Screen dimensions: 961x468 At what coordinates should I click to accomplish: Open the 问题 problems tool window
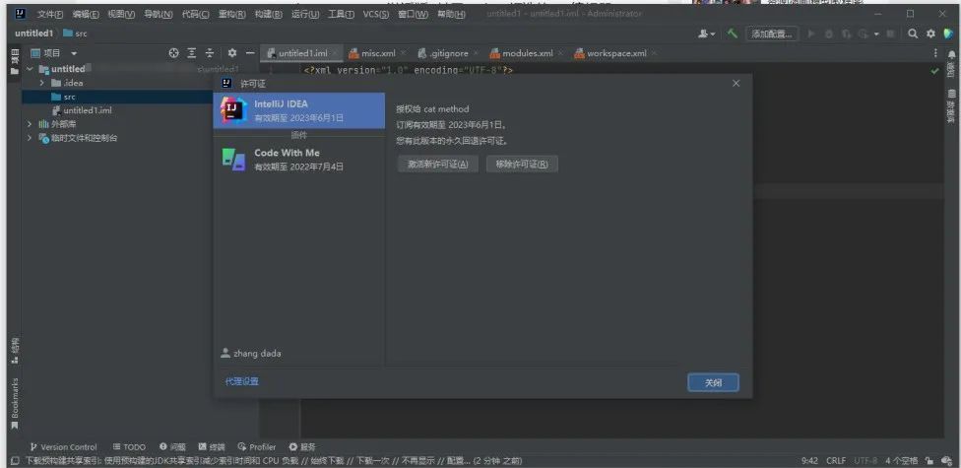click(x=172, y=447)
